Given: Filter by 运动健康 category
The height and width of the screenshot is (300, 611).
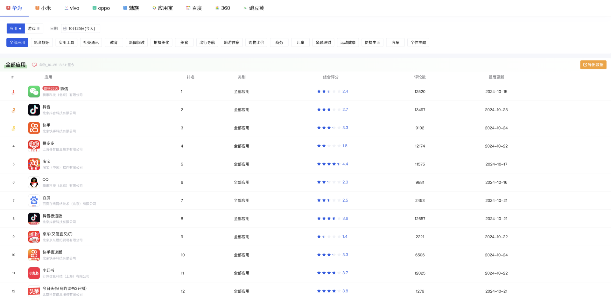Looking at the screenshot, I should click(348, 43).
